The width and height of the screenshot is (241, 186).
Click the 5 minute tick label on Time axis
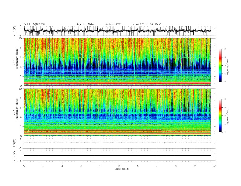click(x=119, y=166)
